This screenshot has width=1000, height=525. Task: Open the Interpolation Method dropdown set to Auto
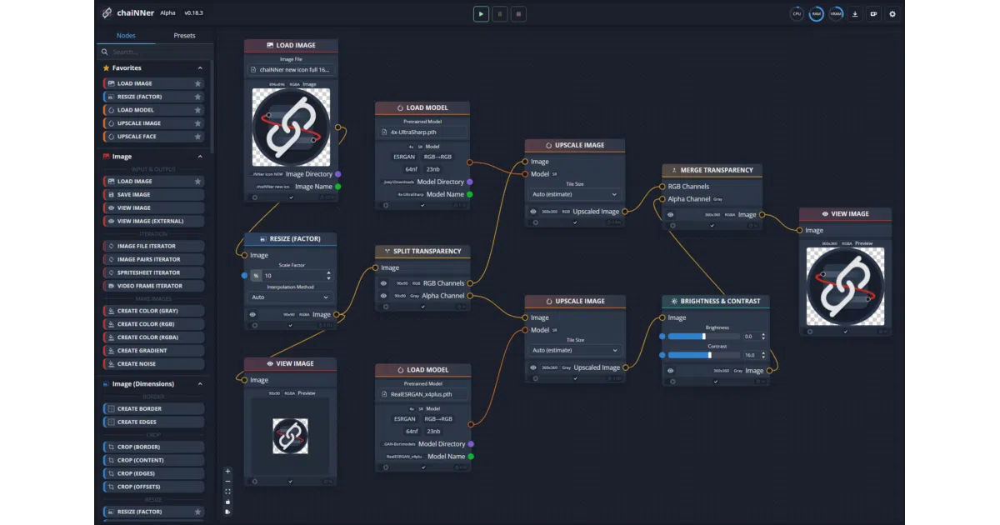[x=290, y=297]
